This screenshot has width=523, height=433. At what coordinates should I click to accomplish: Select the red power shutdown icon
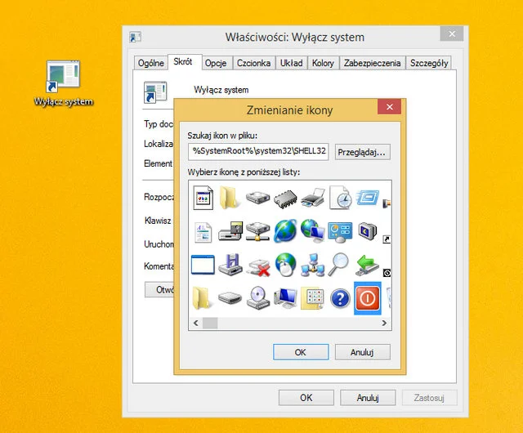368,299
